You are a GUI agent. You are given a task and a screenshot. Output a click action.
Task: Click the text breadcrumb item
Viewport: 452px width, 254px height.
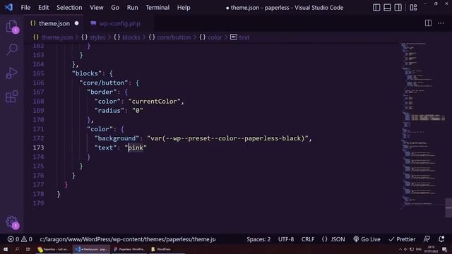coord(244,37)
